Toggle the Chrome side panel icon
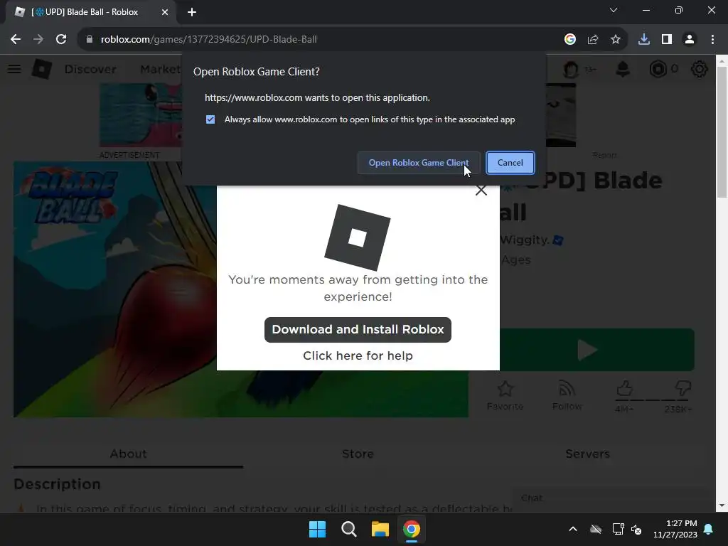This screenshot has width=728, height=546. click(667, 40)
